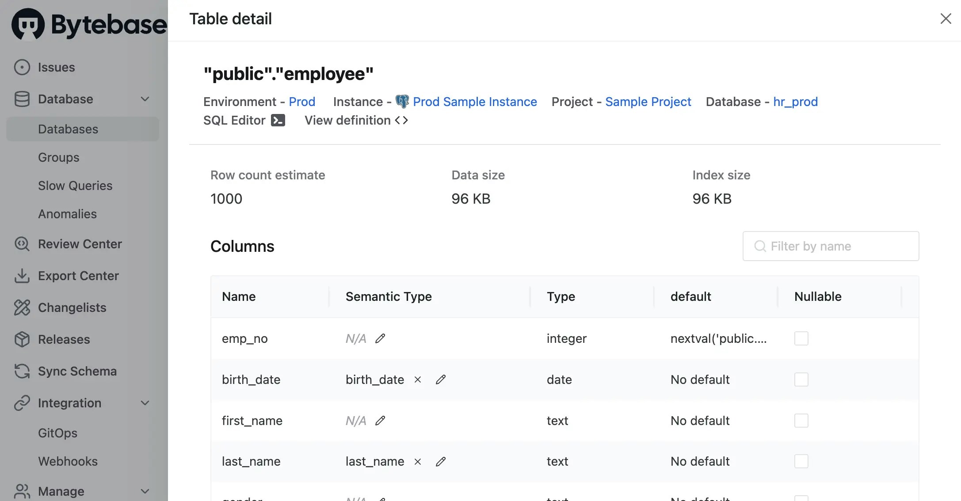Screen dimensions: 961x501
Task: Open Slow Queries in sidebar
Action: point(75,186)
